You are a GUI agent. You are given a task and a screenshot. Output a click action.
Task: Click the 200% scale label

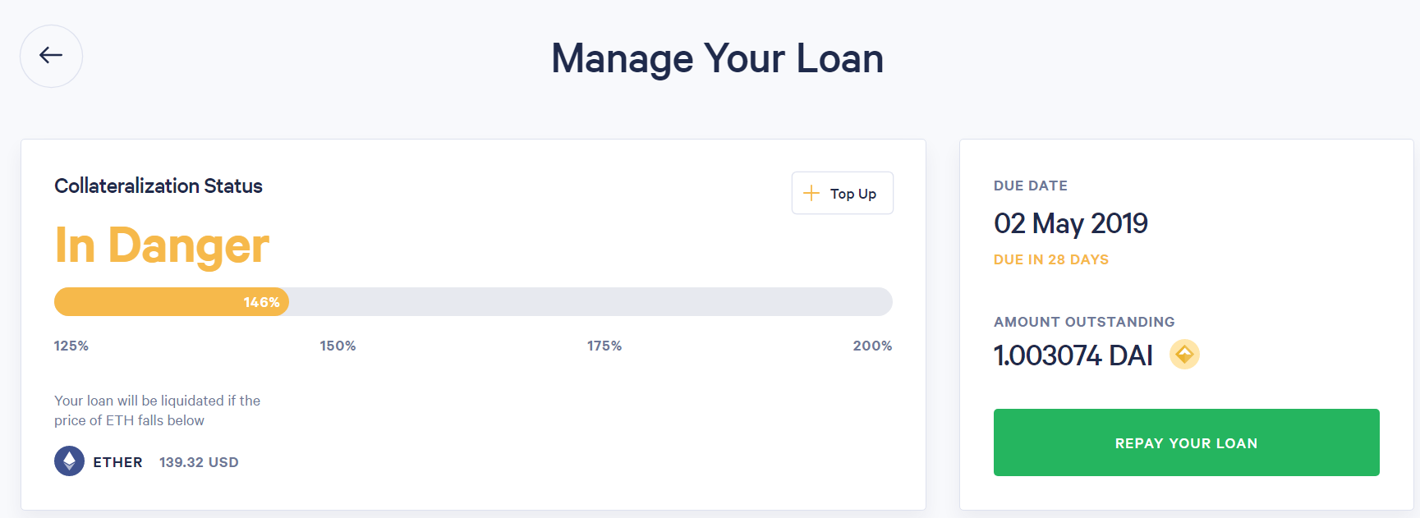(872, 346)
